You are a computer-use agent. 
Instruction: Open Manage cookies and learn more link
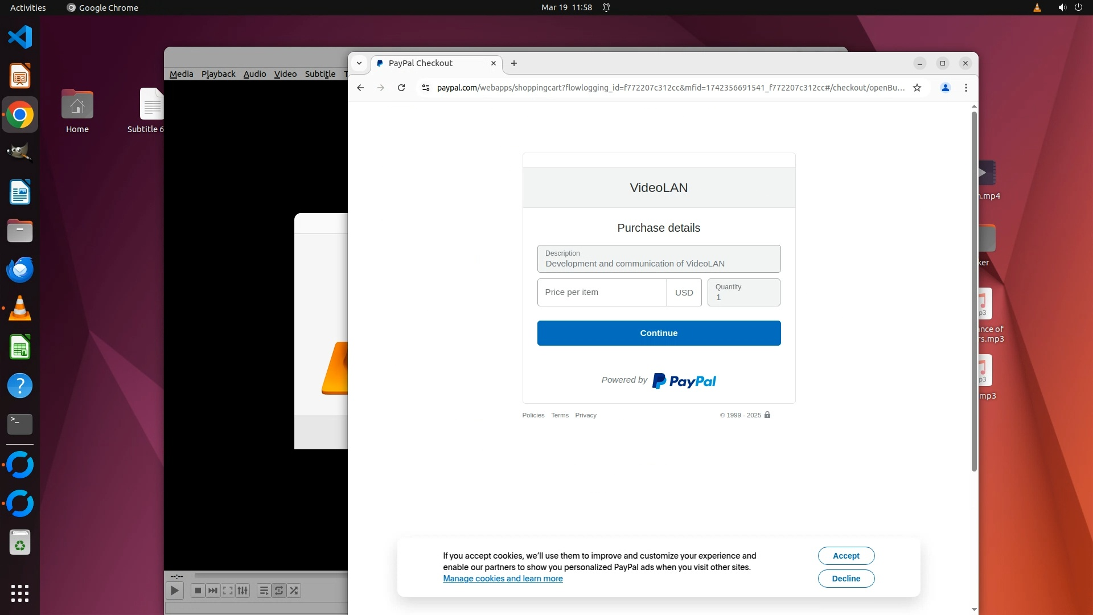[503, 579]
